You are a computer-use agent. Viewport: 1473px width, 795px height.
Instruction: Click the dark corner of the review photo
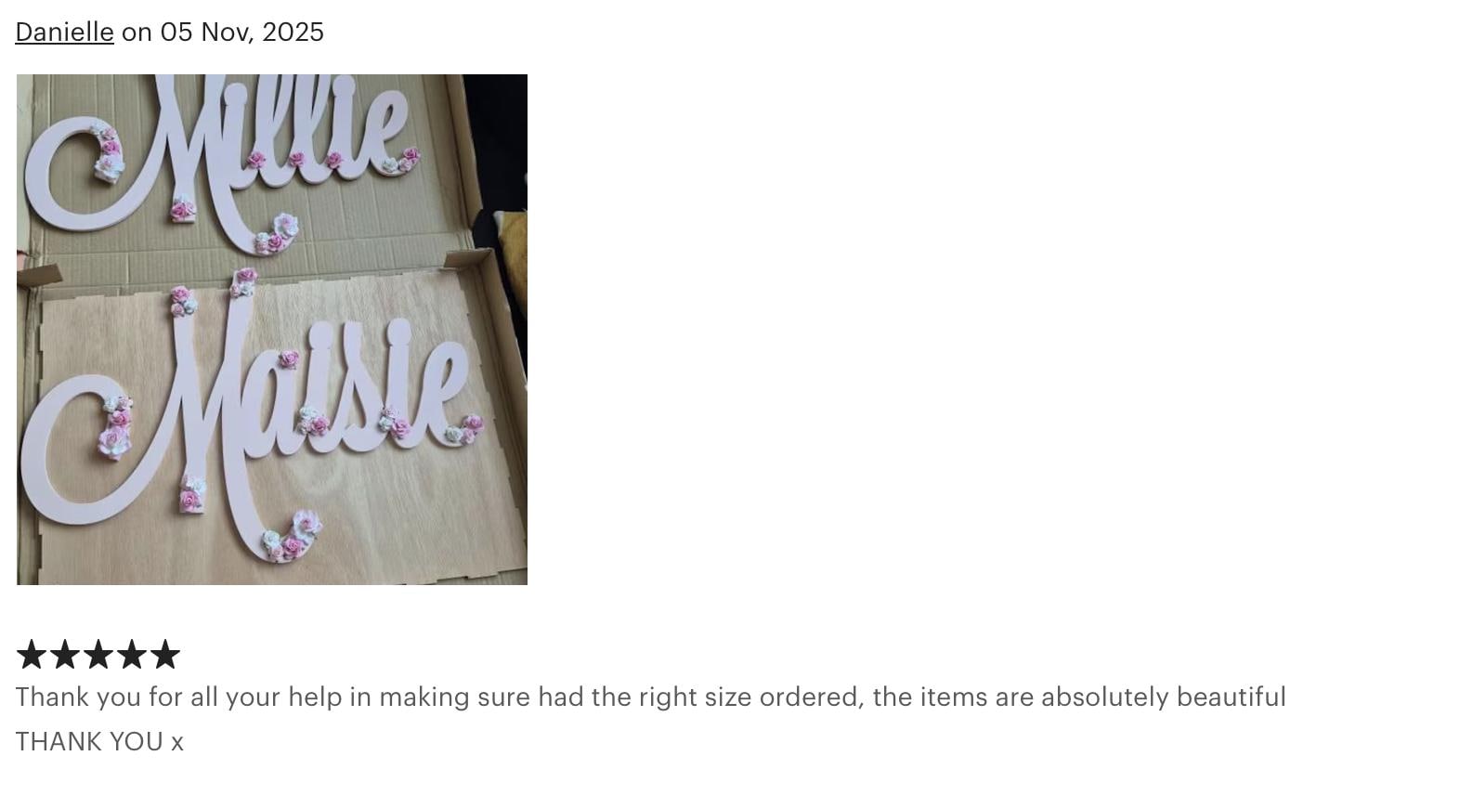495,139
